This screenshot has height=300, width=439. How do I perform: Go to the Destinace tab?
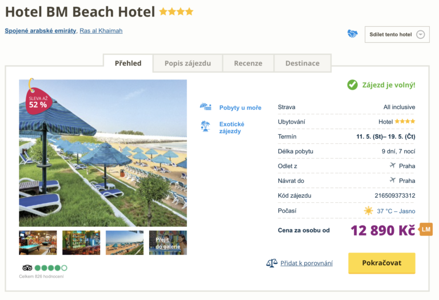[x=302, y=63]
